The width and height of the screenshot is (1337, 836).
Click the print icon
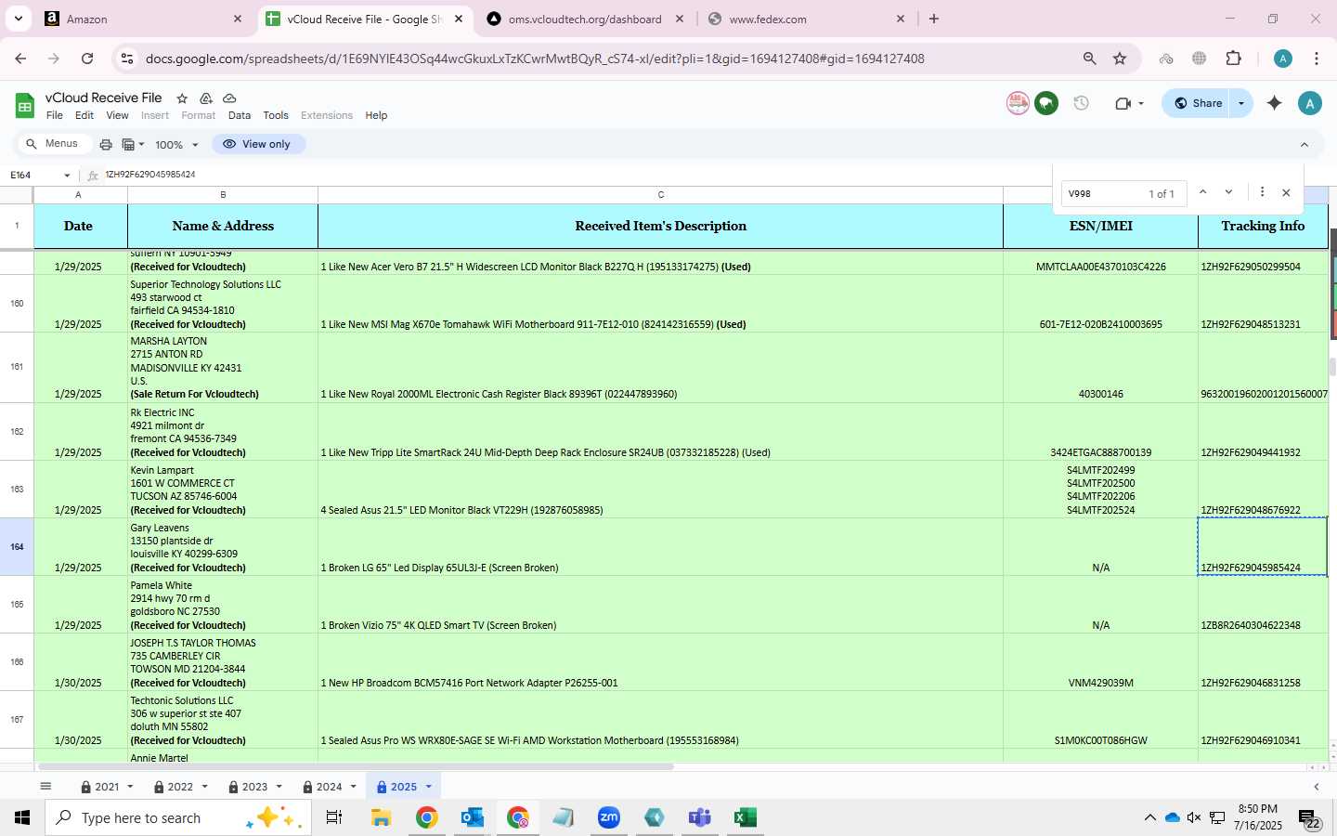pos(106,144)
